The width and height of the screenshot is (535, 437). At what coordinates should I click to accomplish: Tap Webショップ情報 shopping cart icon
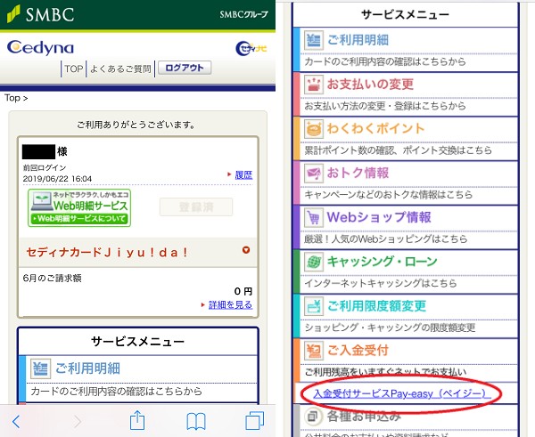(x=314, y=217)
